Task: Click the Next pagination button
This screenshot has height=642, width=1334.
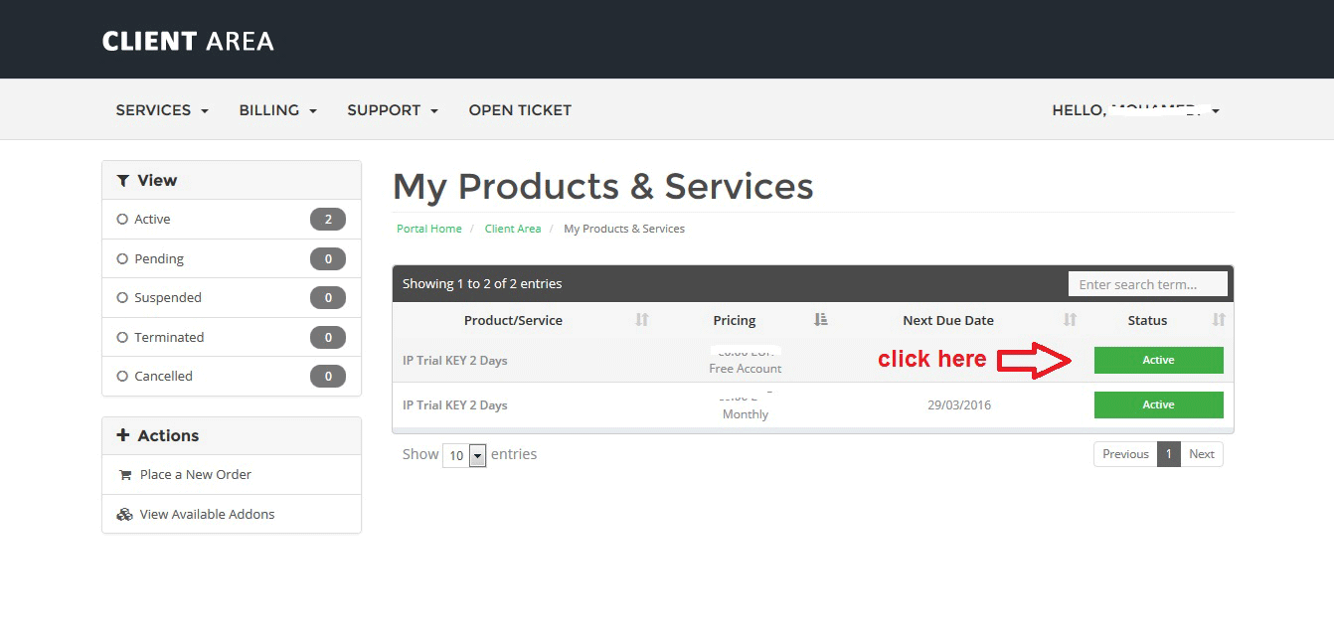Action: pyautogui.click(x=1202, y=454)
